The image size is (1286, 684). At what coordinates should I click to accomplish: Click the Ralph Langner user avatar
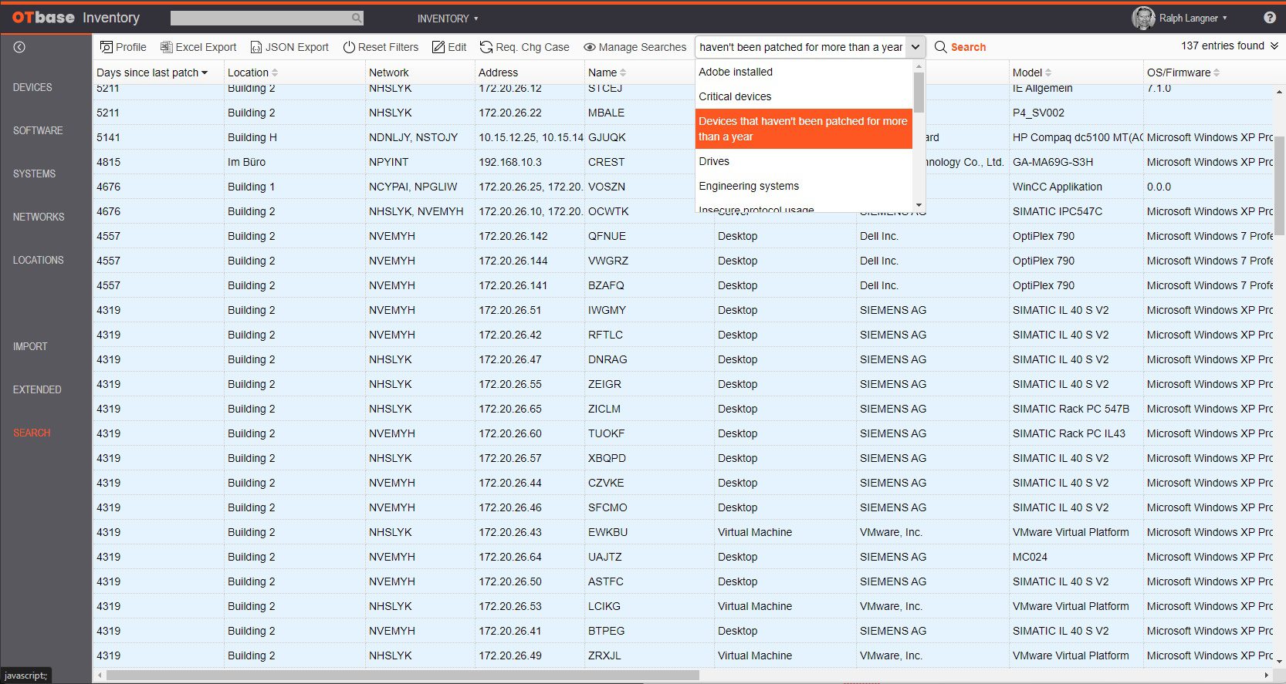1143,18
